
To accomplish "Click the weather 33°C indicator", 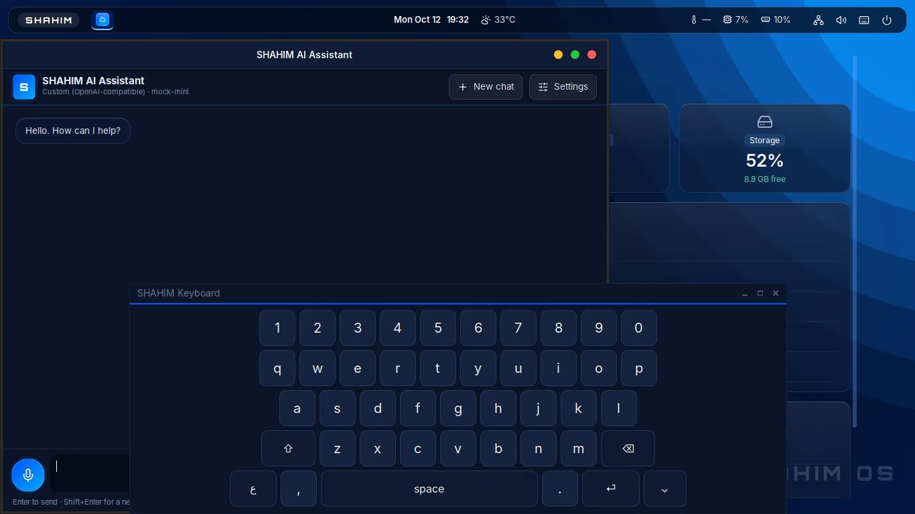I will click(x=498, y=20).
